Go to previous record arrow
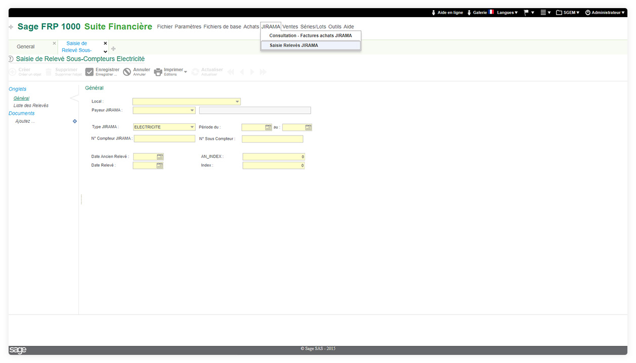This screenshot has width=636, height=363. tap(242, 72)
